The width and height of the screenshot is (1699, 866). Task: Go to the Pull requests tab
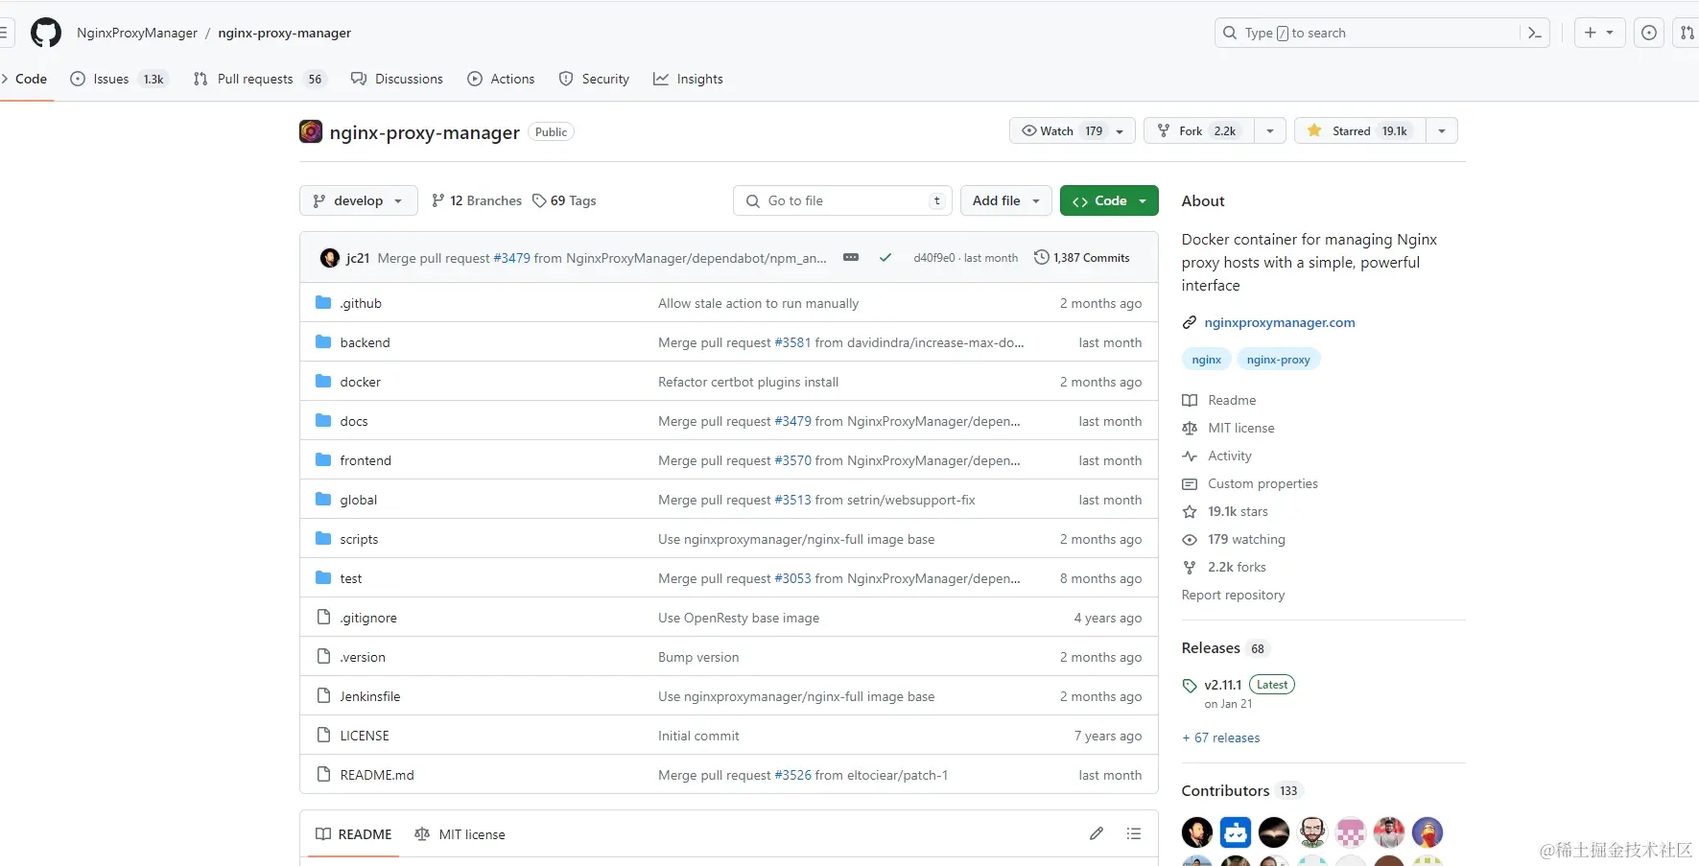coord(260,79)
